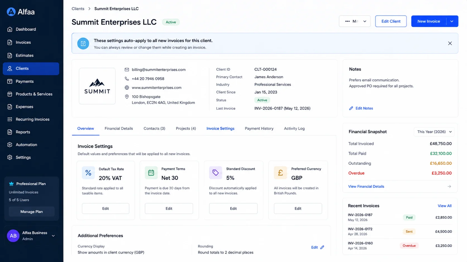Click the Alfaa logo icon
The width and height of the screenshot is (467, 262).
[x=11, y=12]
